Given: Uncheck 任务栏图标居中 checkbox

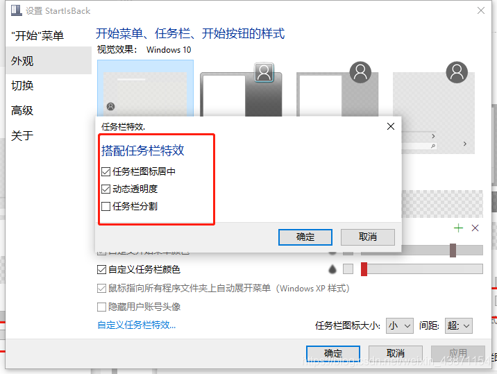Looking at the screenshot, I should pos(106,172).
